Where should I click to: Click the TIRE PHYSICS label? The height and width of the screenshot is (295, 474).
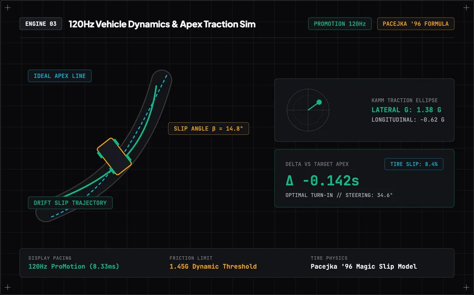[x=329, y=258]
